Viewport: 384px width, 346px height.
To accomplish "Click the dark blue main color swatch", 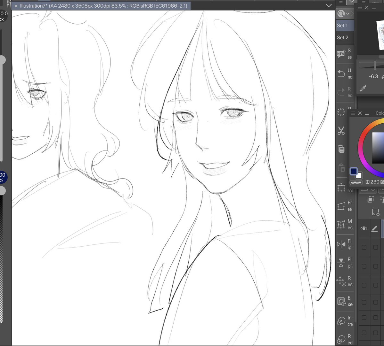I will [354, 171].
